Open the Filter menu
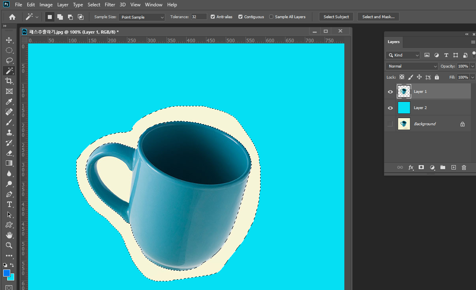Screen dimensions: 476x290 point(110,5)
